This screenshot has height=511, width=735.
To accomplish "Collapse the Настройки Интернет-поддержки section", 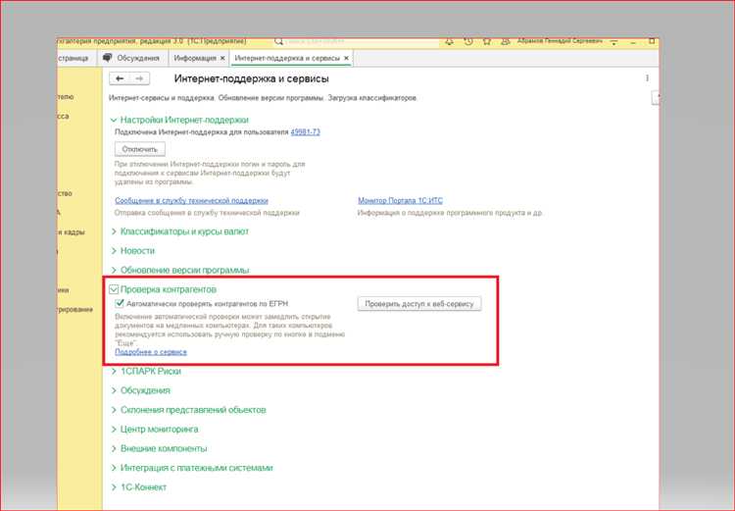I will (x=115, y=120).
